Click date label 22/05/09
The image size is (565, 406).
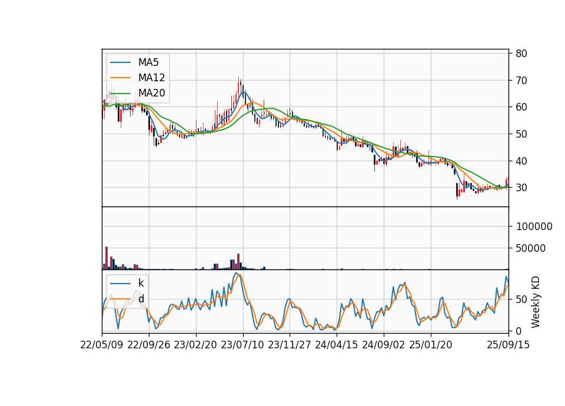tap(102, 345)
